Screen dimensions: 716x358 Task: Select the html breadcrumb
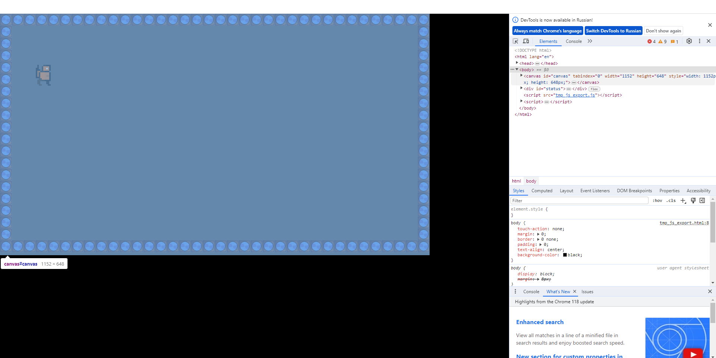516,181
